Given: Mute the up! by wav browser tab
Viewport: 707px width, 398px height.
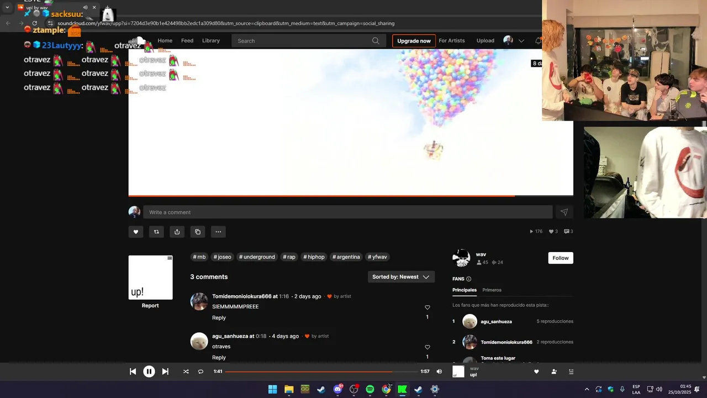Looking at the screenshot, I should tap(85, 8).
